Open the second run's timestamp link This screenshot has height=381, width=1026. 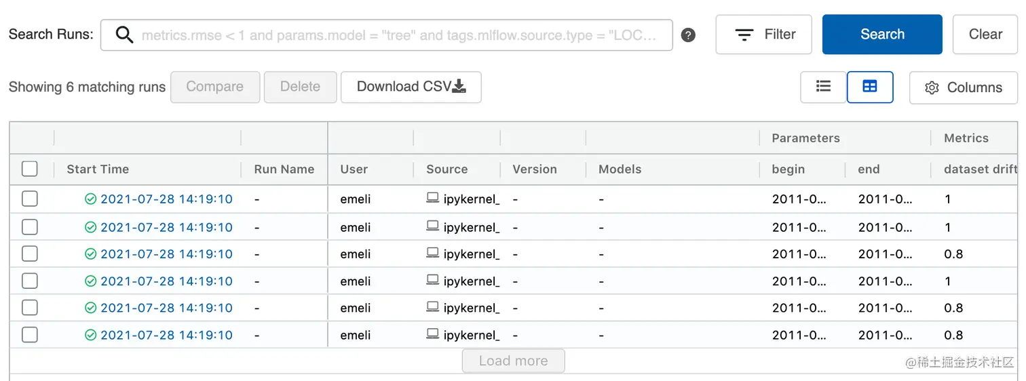pyautogui.click(x=166, y=227)
